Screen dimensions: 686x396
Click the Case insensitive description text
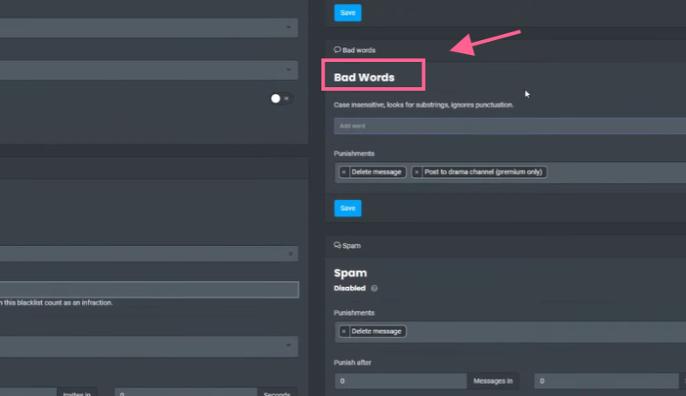pos(423,105)
